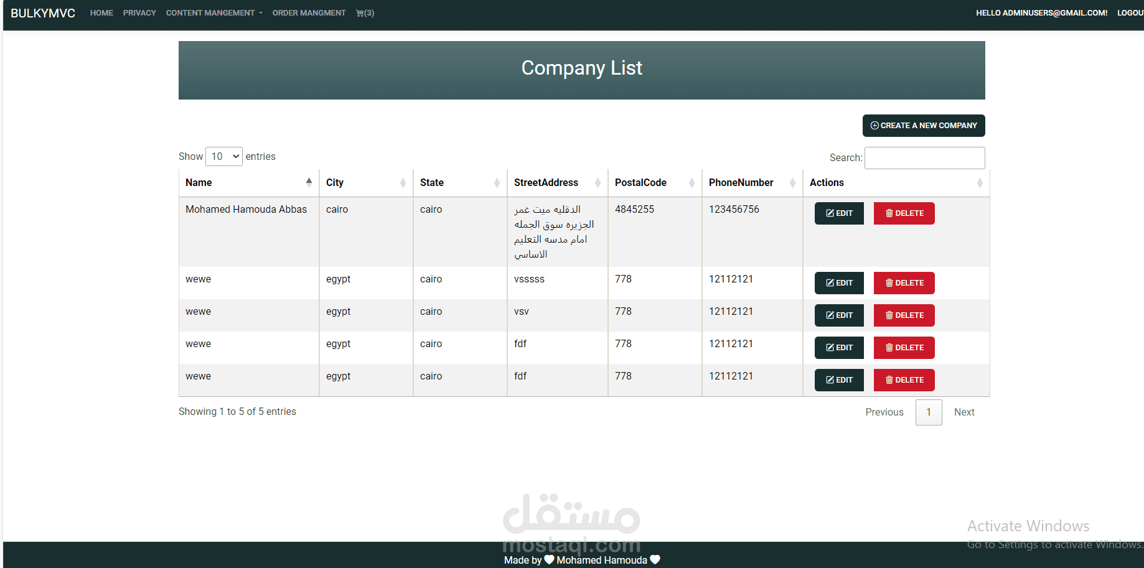The image size is (1144, 568).
Task: Edit the Mohamed Hamouda Abbas company
Action: (839, 213)
